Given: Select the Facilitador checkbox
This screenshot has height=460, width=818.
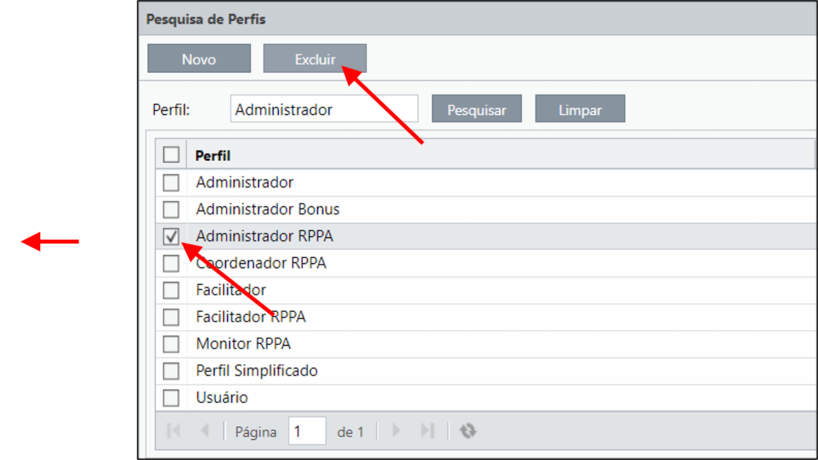Looking at the screenshot, I should [x=171, y=290].
